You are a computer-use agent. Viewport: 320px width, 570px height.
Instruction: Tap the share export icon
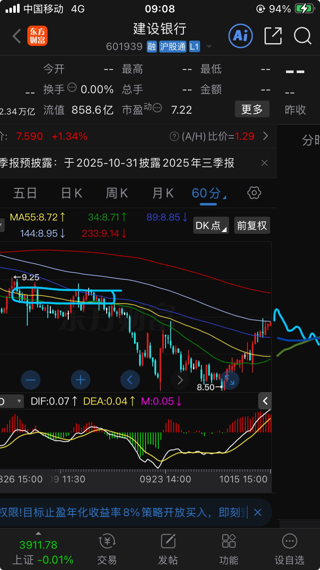coord(273,36)
